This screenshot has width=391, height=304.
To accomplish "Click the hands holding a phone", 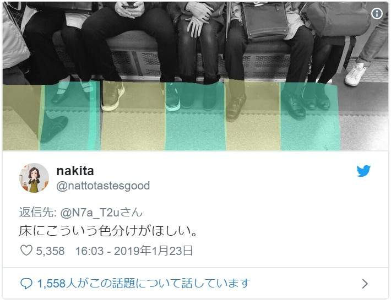I will coord(129,9).
